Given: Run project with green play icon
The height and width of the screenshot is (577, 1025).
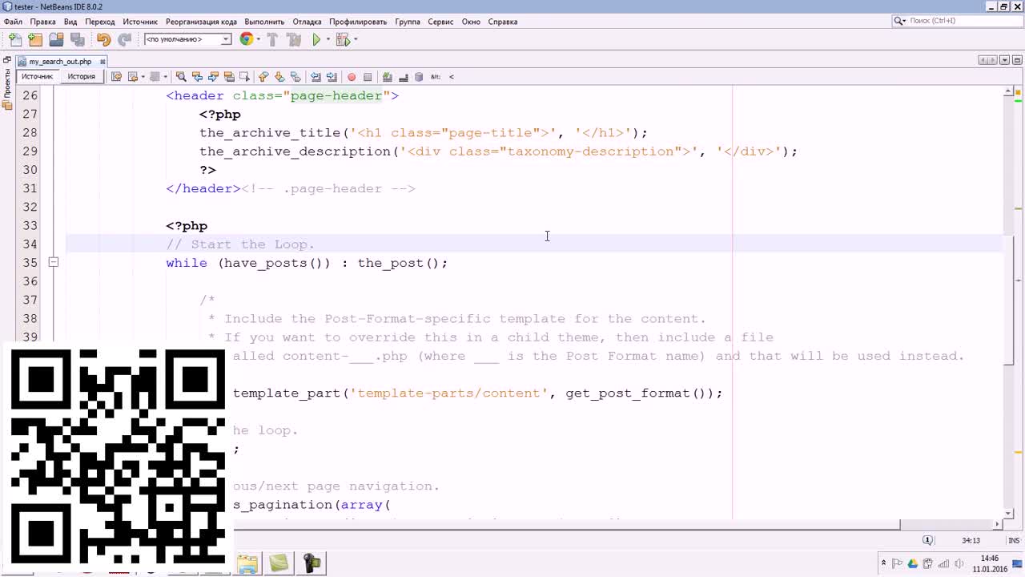Looking at the screenshot, I should coord(316,39).
